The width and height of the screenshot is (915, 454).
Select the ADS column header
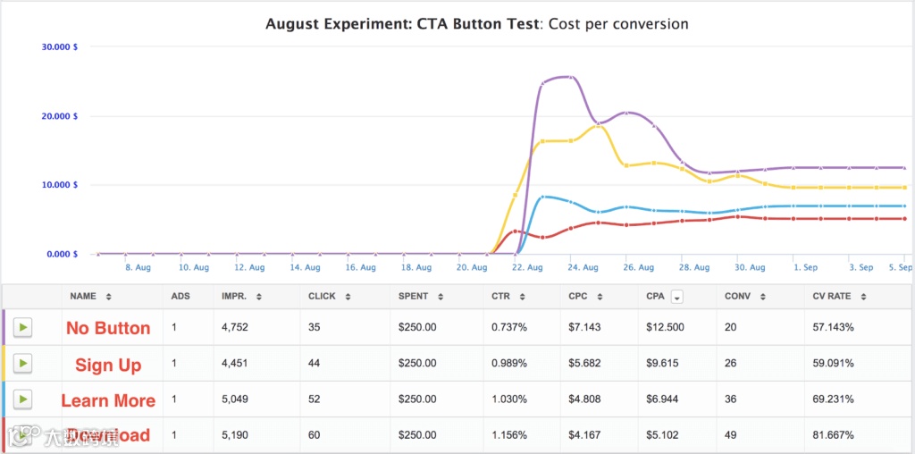tap(180, 297)
